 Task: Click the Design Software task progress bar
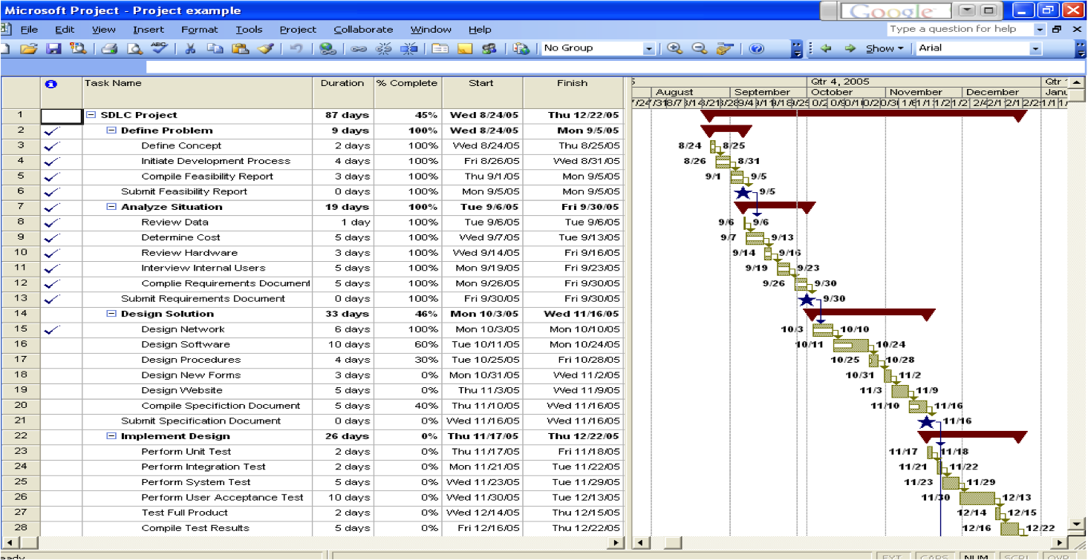tap(851, 345)
